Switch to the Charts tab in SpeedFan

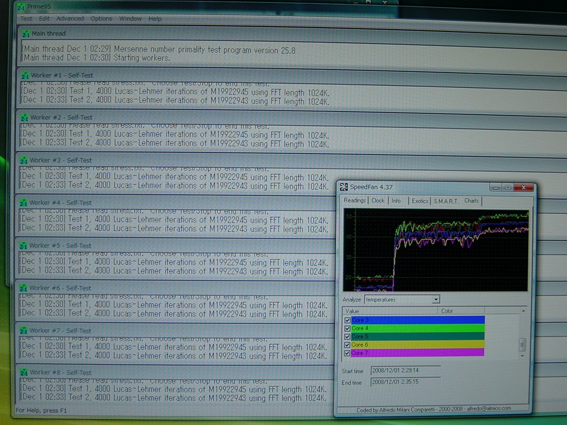tap(471, 200)
